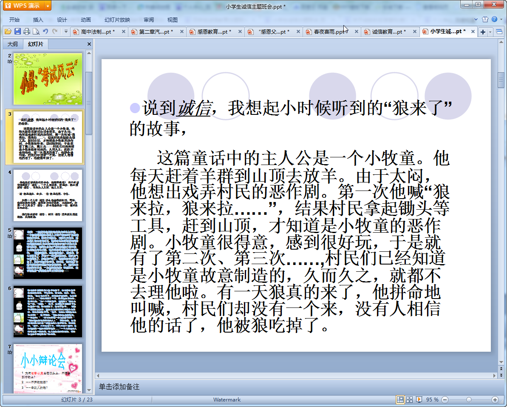Undo the last action

[45, 31]
